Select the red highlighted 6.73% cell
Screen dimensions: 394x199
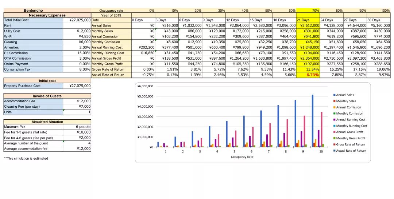click(308, 75)
